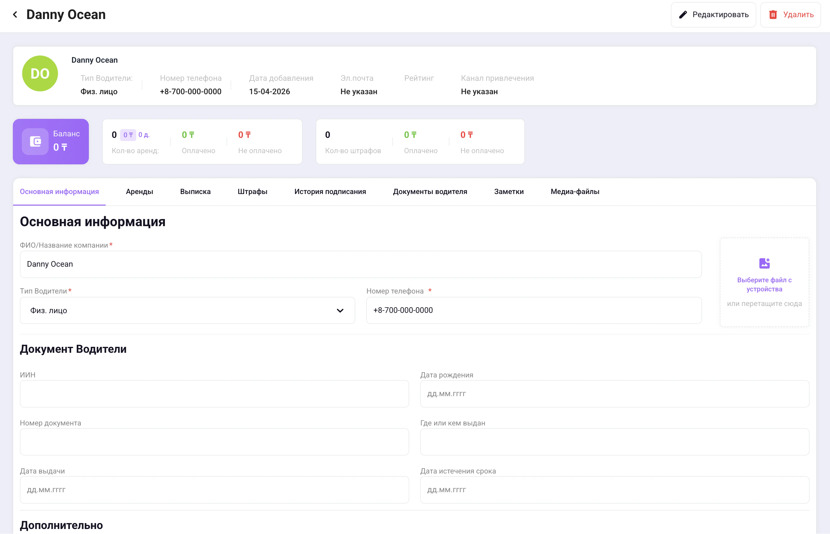
Task: Select the Документы водителя tab
Action: point(430,192)
